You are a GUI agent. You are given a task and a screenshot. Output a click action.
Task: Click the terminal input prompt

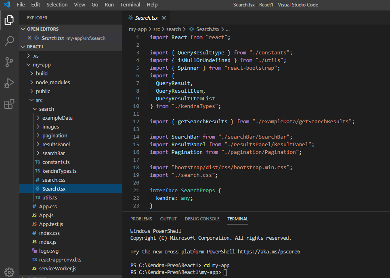point(226,273)
